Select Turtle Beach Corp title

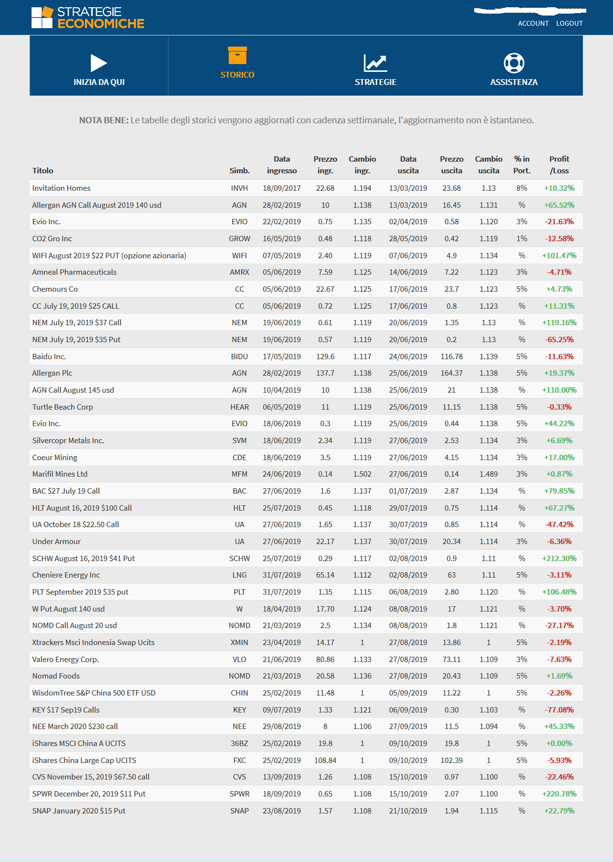point(63,407)
